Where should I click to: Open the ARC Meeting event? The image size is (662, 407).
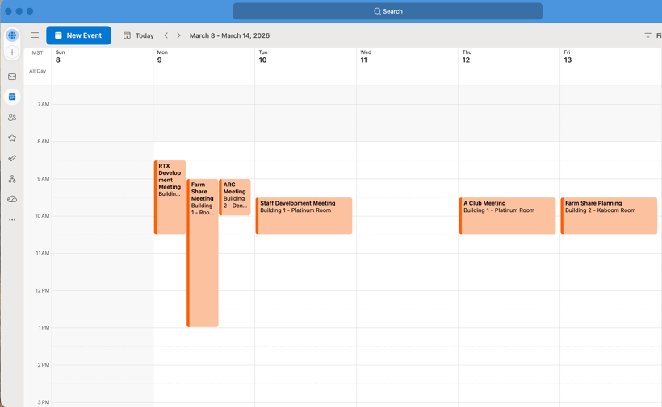235,197
